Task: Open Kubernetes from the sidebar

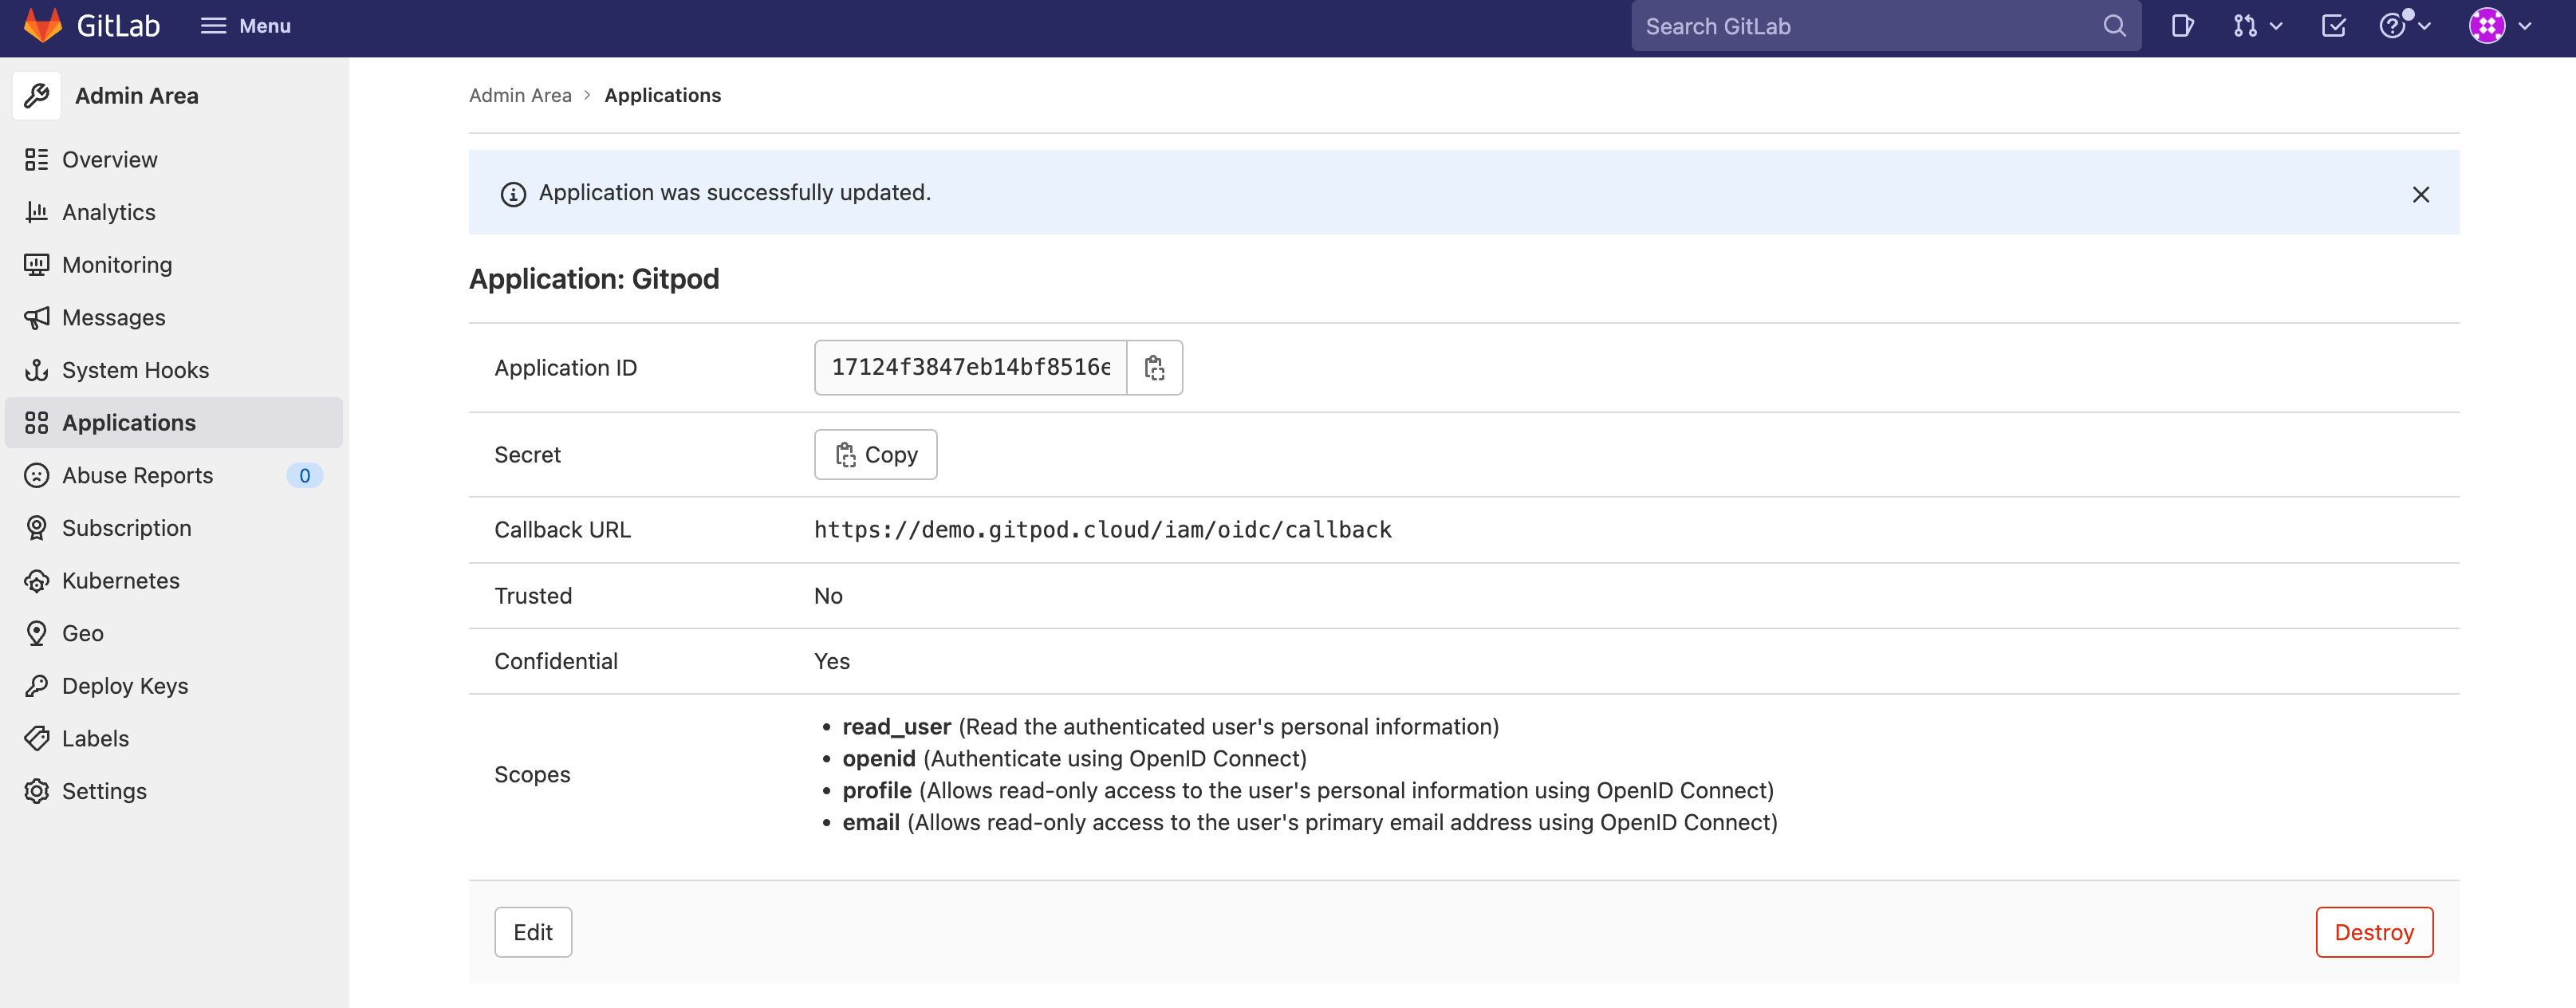Action: [120, 581]
